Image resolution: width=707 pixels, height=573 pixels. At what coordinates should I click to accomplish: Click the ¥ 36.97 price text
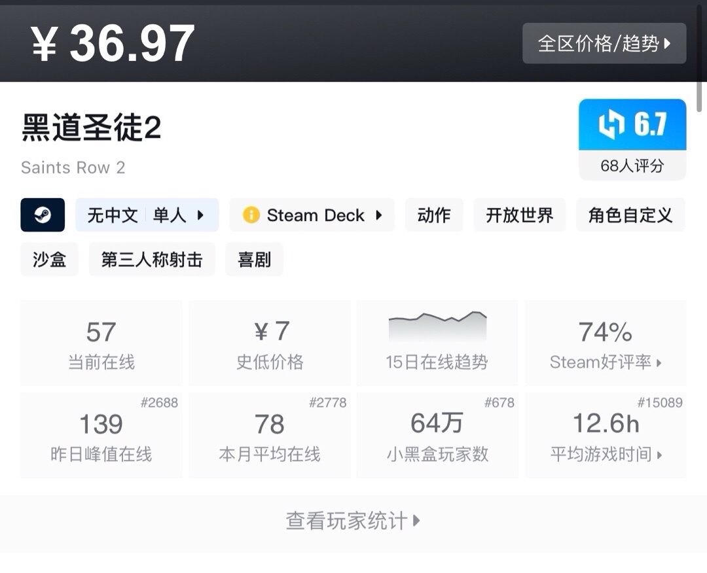[x=113, y=43]
